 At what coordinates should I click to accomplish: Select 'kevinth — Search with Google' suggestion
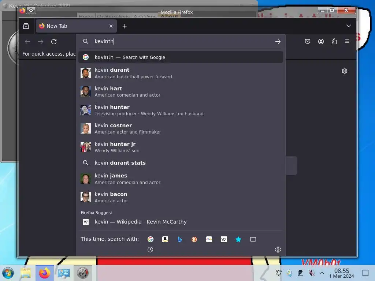click(181, 57)
